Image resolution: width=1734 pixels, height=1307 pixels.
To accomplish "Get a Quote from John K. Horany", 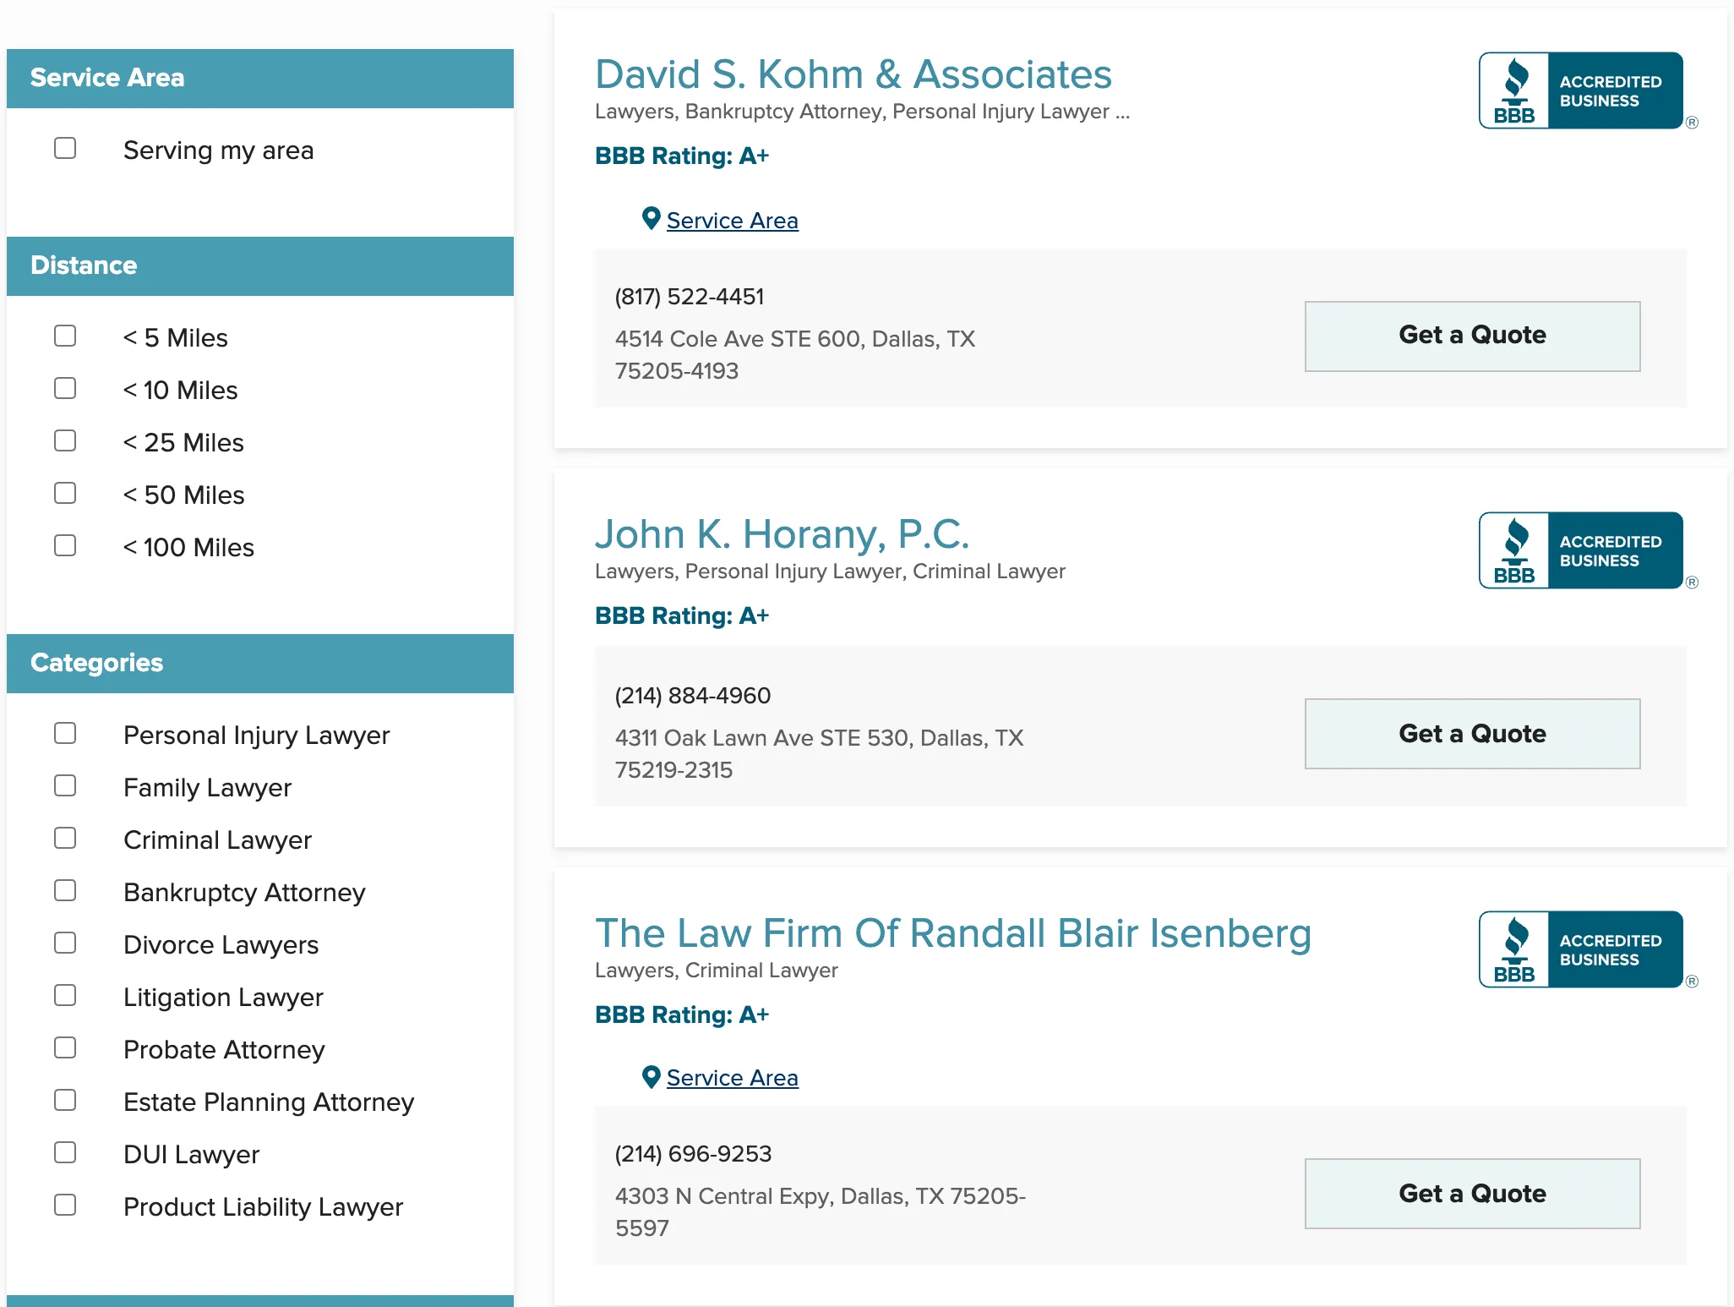I will pos(1472,734).
